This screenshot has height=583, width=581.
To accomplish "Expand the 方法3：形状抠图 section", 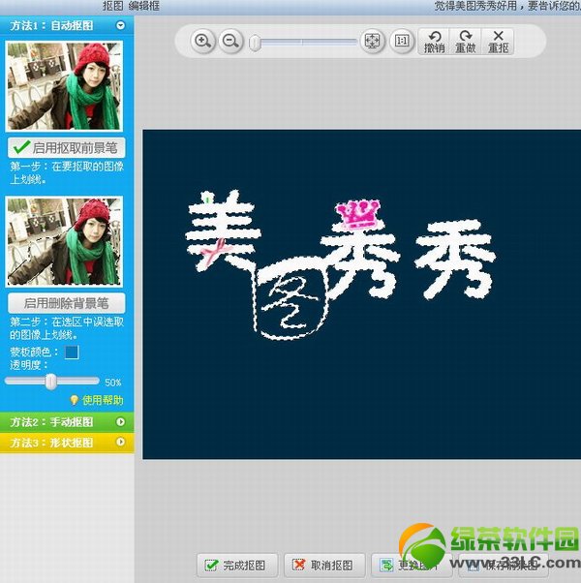I will [120, 442].
